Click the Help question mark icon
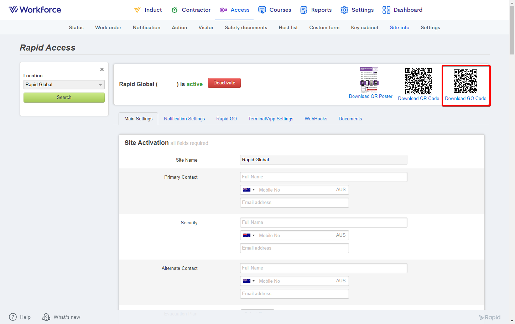 point(13,317)
